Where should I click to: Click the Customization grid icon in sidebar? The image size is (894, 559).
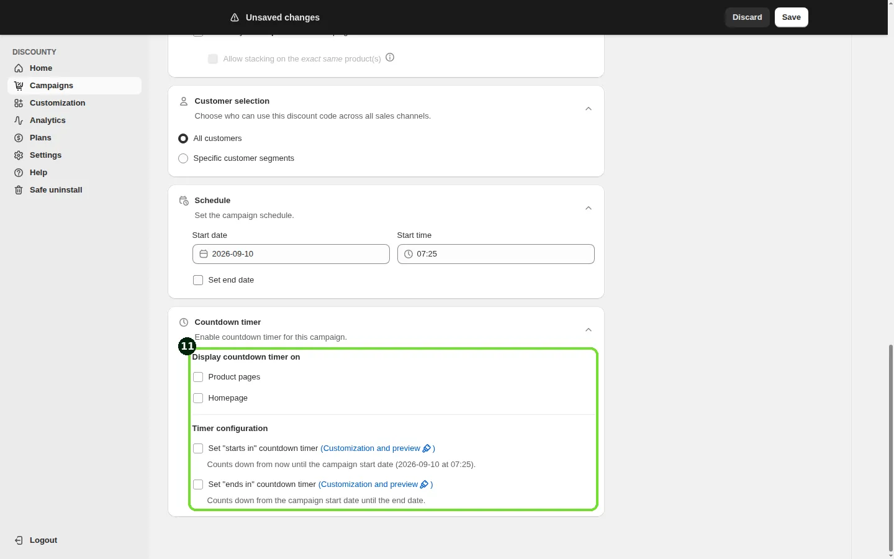pyautogui.click(x=19, y=103)
